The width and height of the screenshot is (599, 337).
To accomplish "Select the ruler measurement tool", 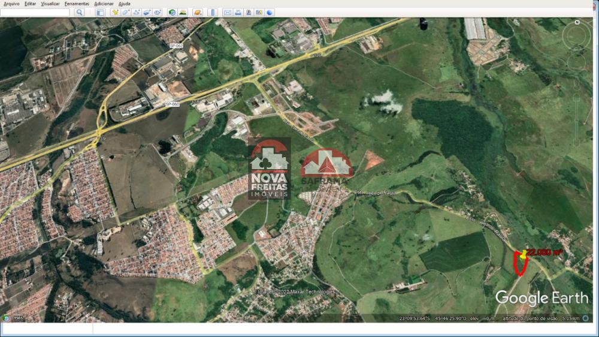I will 211,12.
